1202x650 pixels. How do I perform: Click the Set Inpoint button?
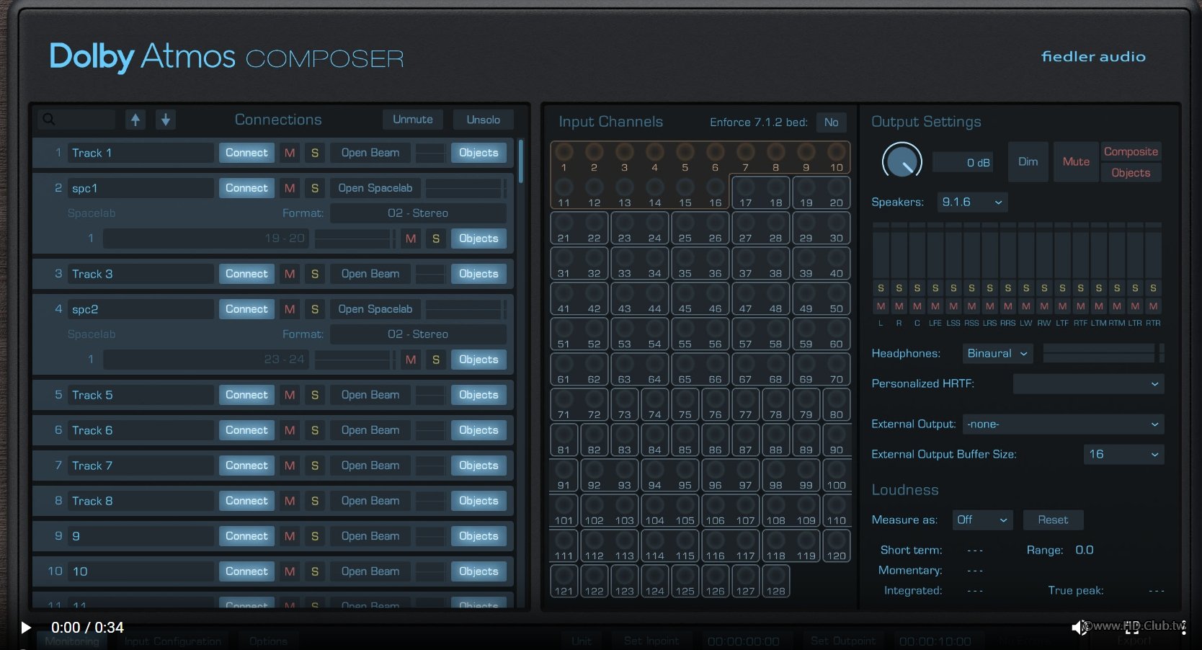click(x=651, y=641)
